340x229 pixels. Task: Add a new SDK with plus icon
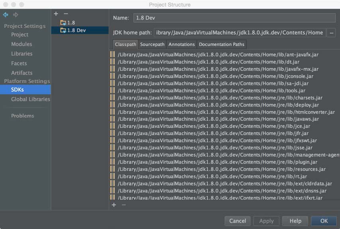(x=56, y=14)
